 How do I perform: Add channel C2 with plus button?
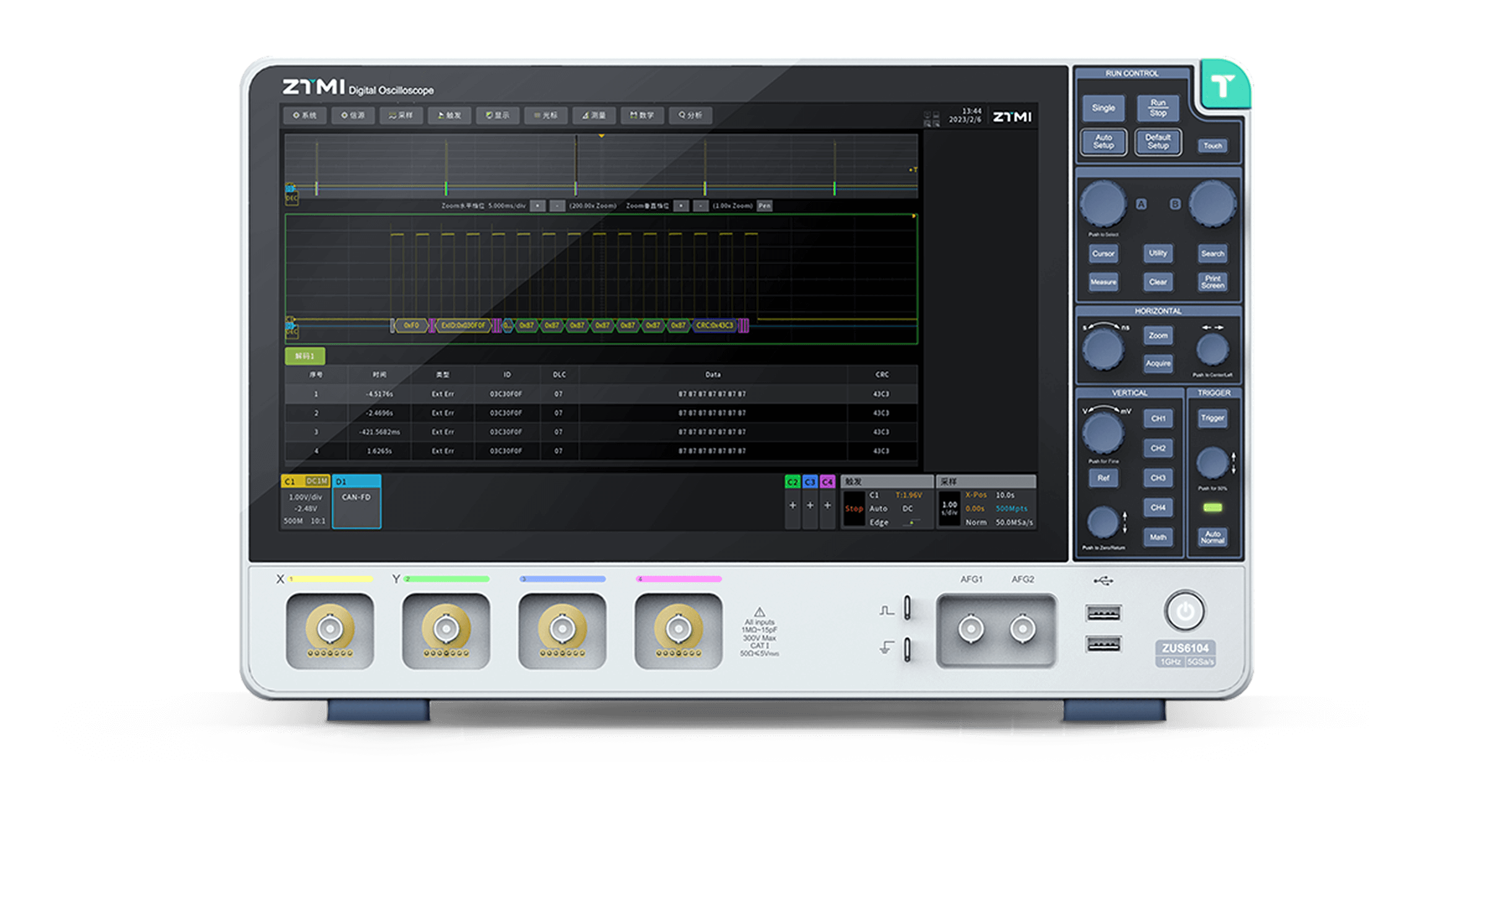[x=793, y=506]
